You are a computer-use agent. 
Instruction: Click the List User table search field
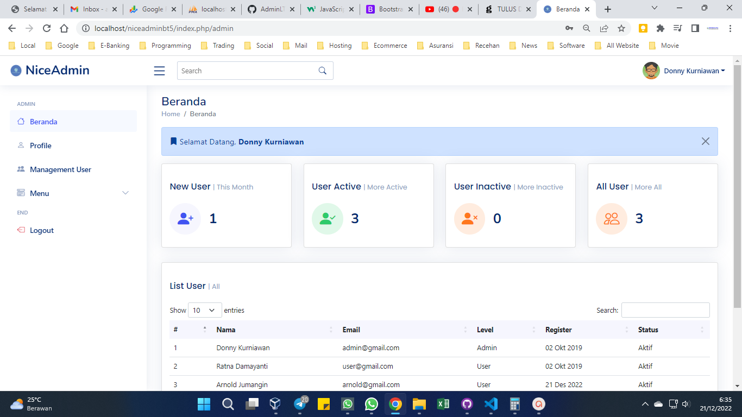[665, 310]
